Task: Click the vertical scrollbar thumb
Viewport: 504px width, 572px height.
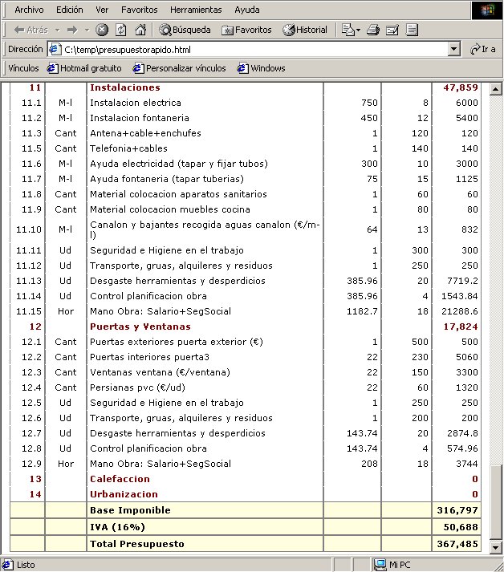Action: point(495,502)
